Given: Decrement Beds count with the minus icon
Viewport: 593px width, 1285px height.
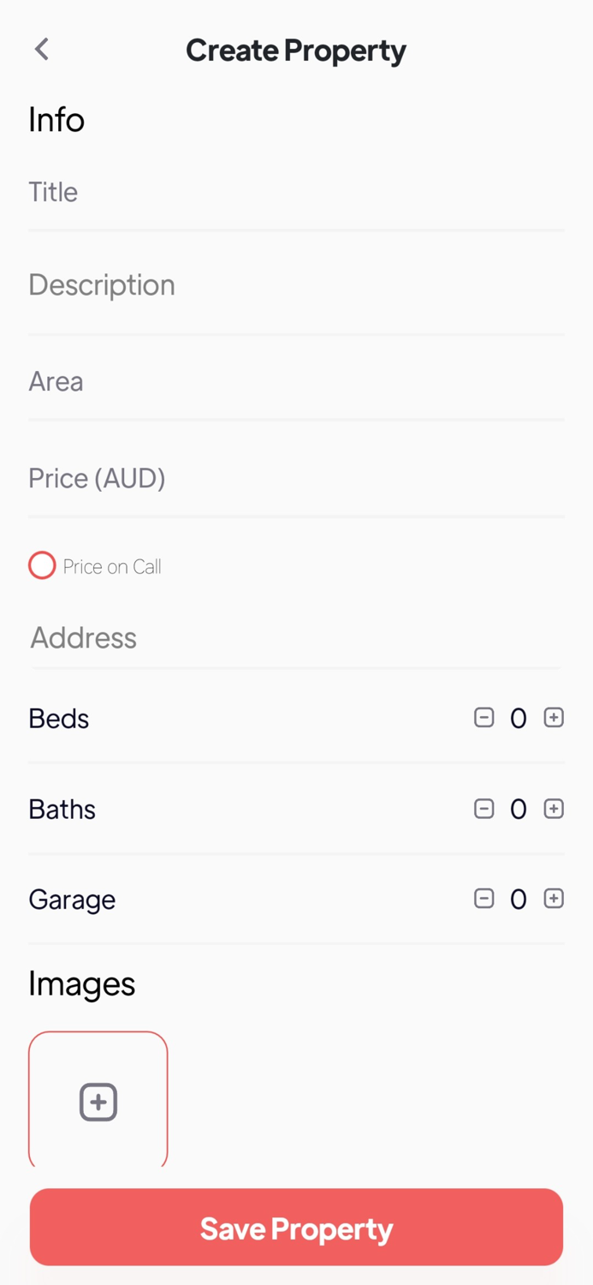Looking at the screenshot, I should pyautogui.click(x=484, y=718).
